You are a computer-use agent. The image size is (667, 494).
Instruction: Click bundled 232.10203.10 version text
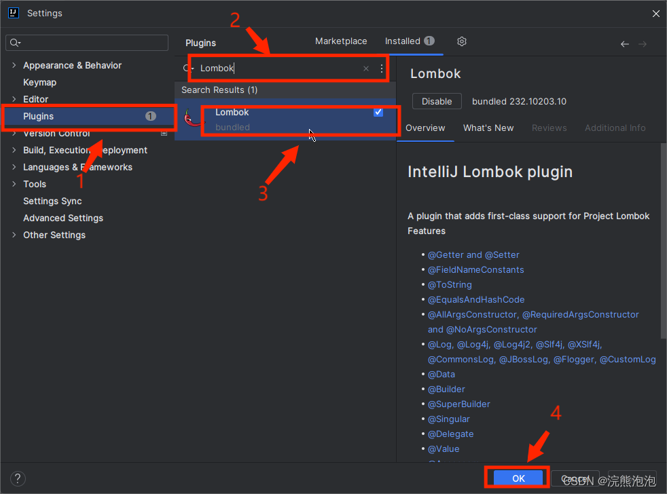coord(519,102)
